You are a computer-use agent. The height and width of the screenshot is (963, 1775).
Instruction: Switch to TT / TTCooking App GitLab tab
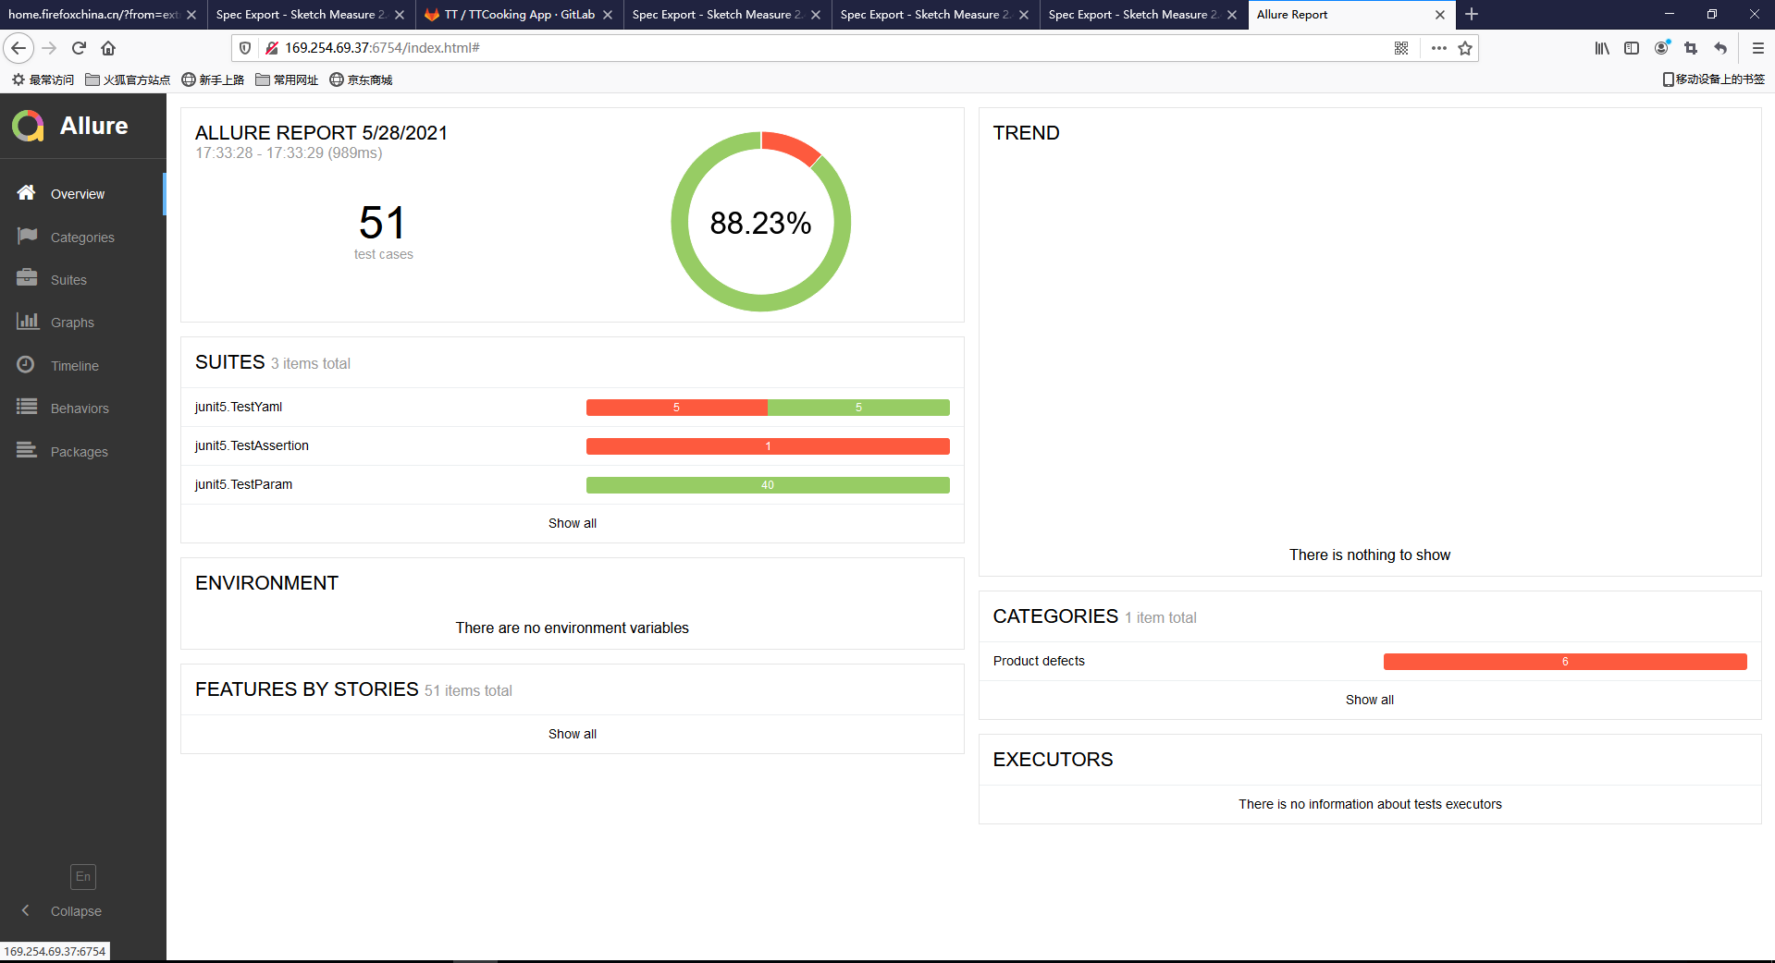click(519, 15)
